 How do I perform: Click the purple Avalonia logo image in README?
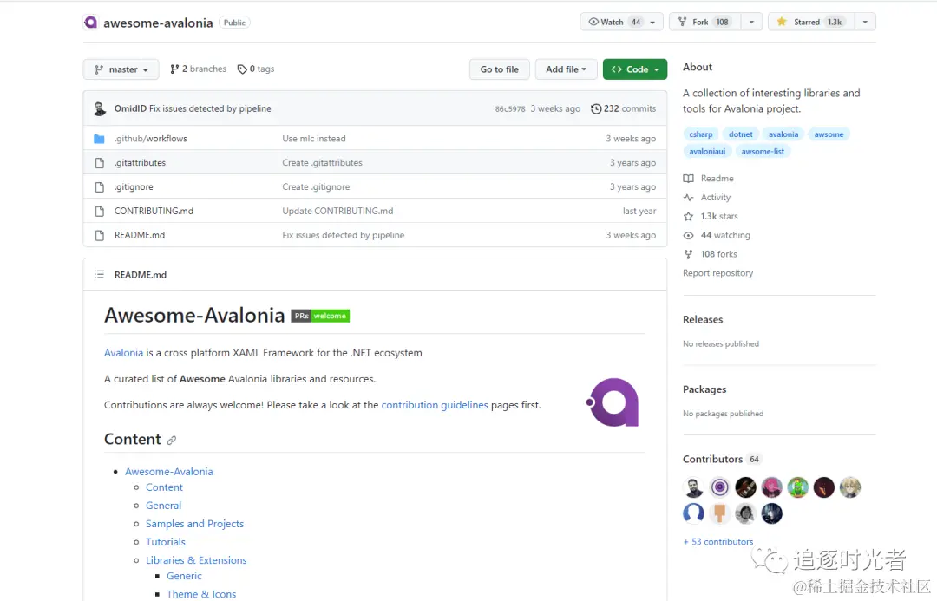point(613,402)
